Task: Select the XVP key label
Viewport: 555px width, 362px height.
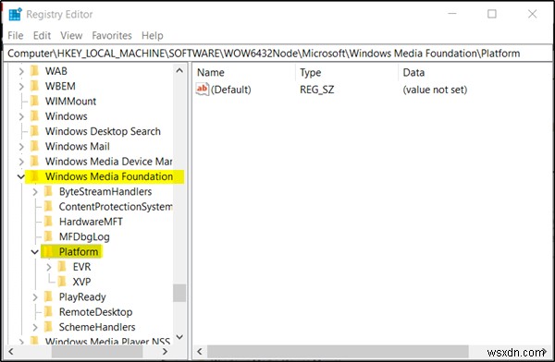Action: 81,282
